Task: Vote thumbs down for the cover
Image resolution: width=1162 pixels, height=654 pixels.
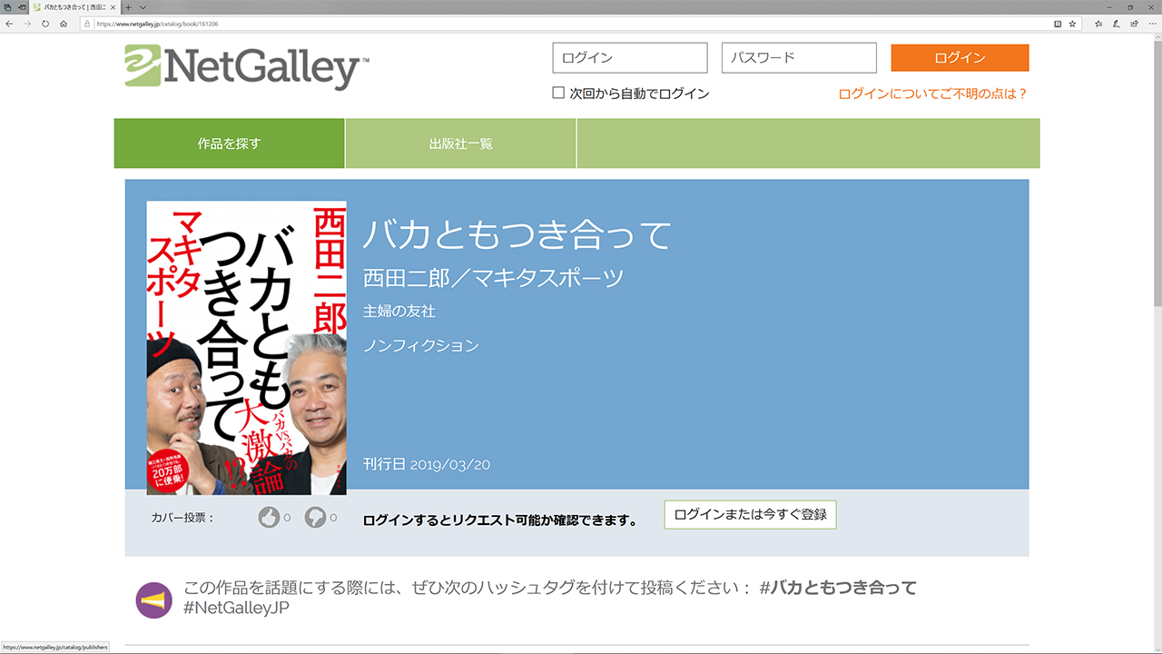Action: (314, 518)
